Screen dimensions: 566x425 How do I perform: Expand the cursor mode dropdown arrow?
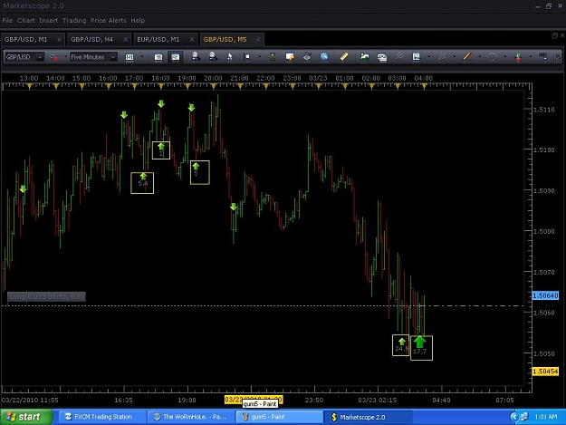(x=260, y=57)
